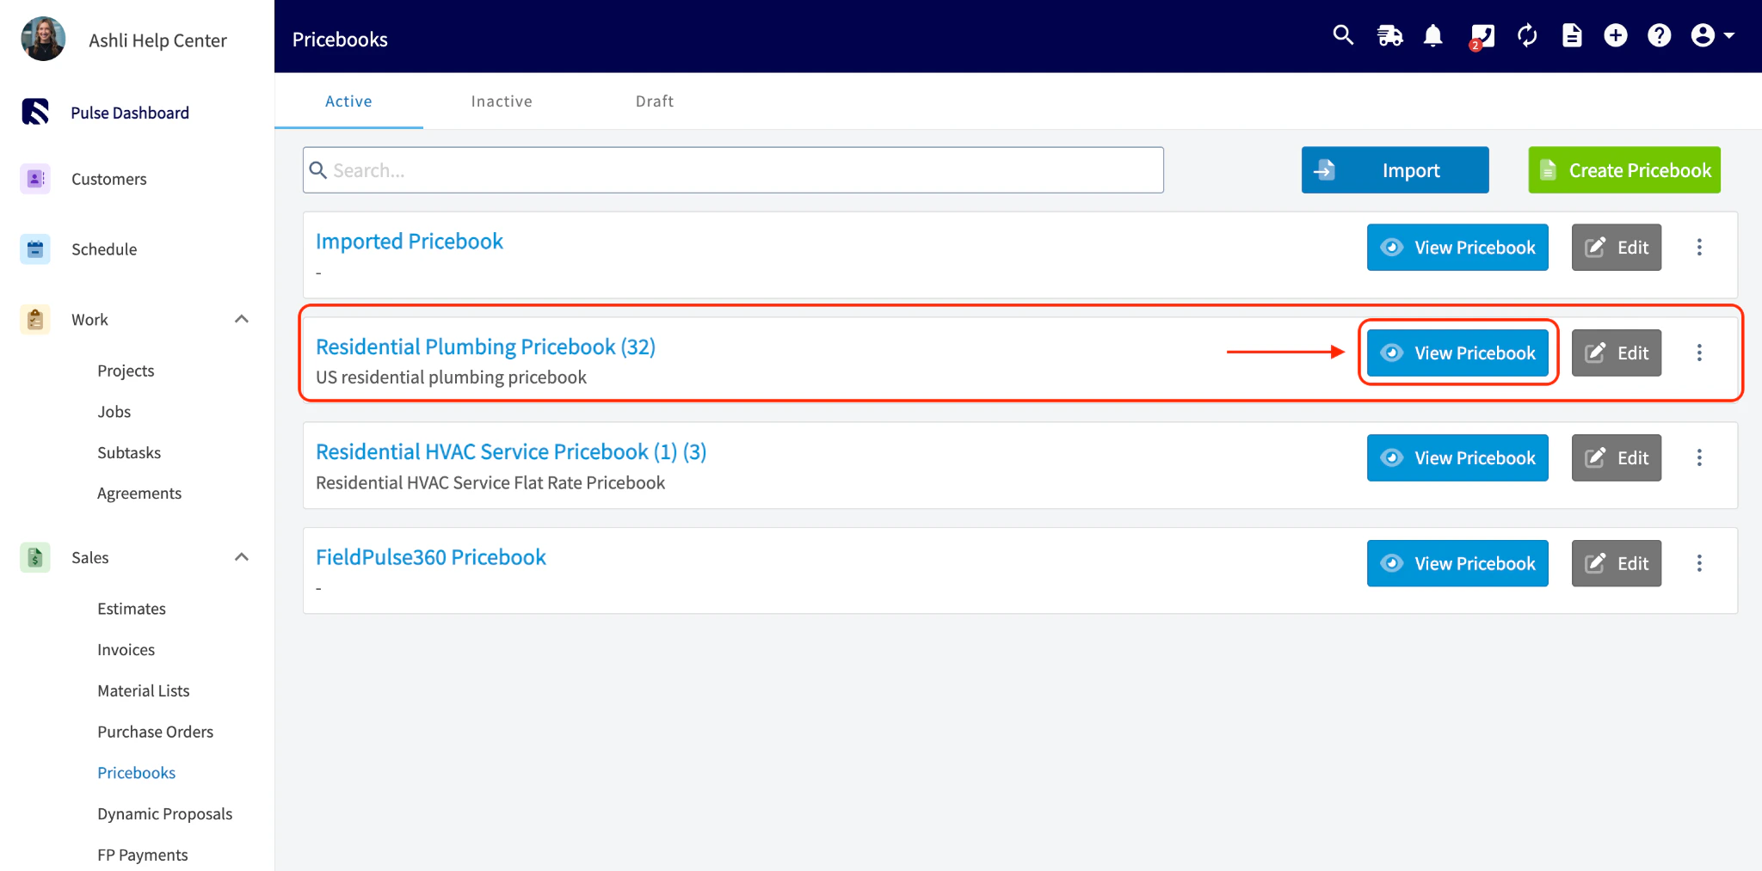Click 'US residential plumbing pricebook' description
Viewport: 1762px width, 871px height.
pos(451,377)
